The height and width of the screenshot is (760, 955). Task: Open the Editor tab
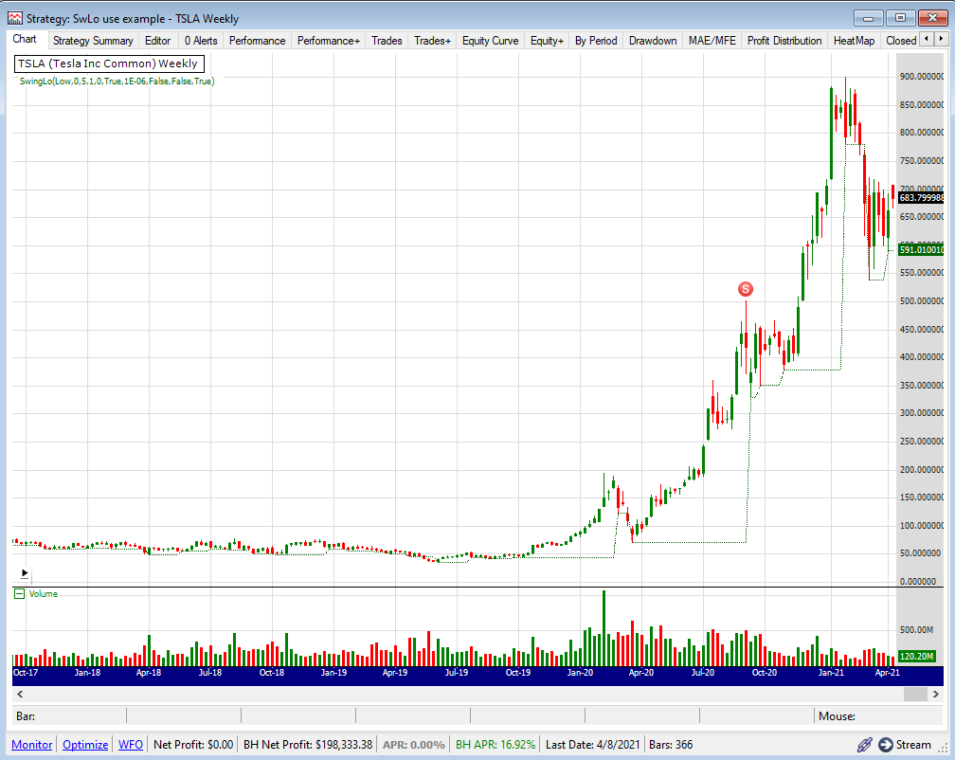pyautogui.click(x=157, y=41)
